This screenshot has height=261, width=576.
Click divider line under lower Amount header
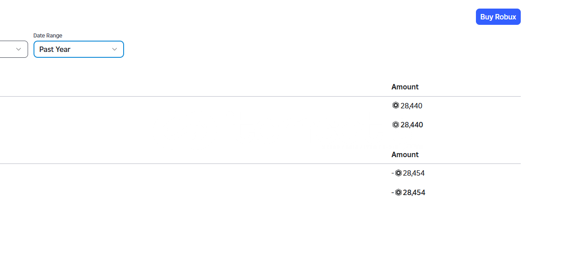coord(260,163)
